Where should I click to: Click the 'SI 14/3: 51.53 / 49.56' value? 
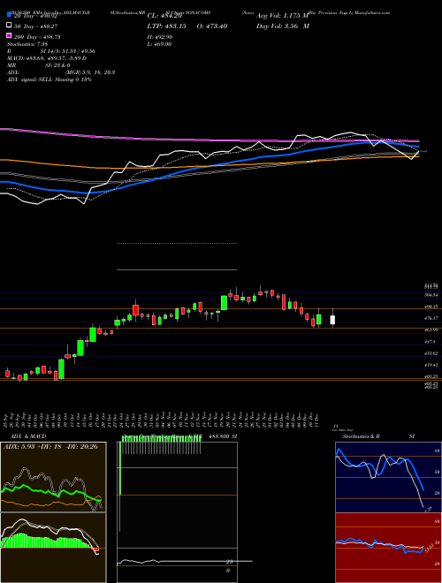(70, 51)
